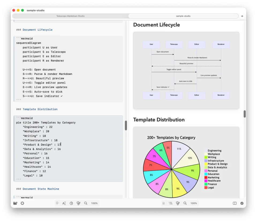The width and height of the screenshot is (257, 222).
Task: Click the editor search magnifier icon
Action: 86,203
